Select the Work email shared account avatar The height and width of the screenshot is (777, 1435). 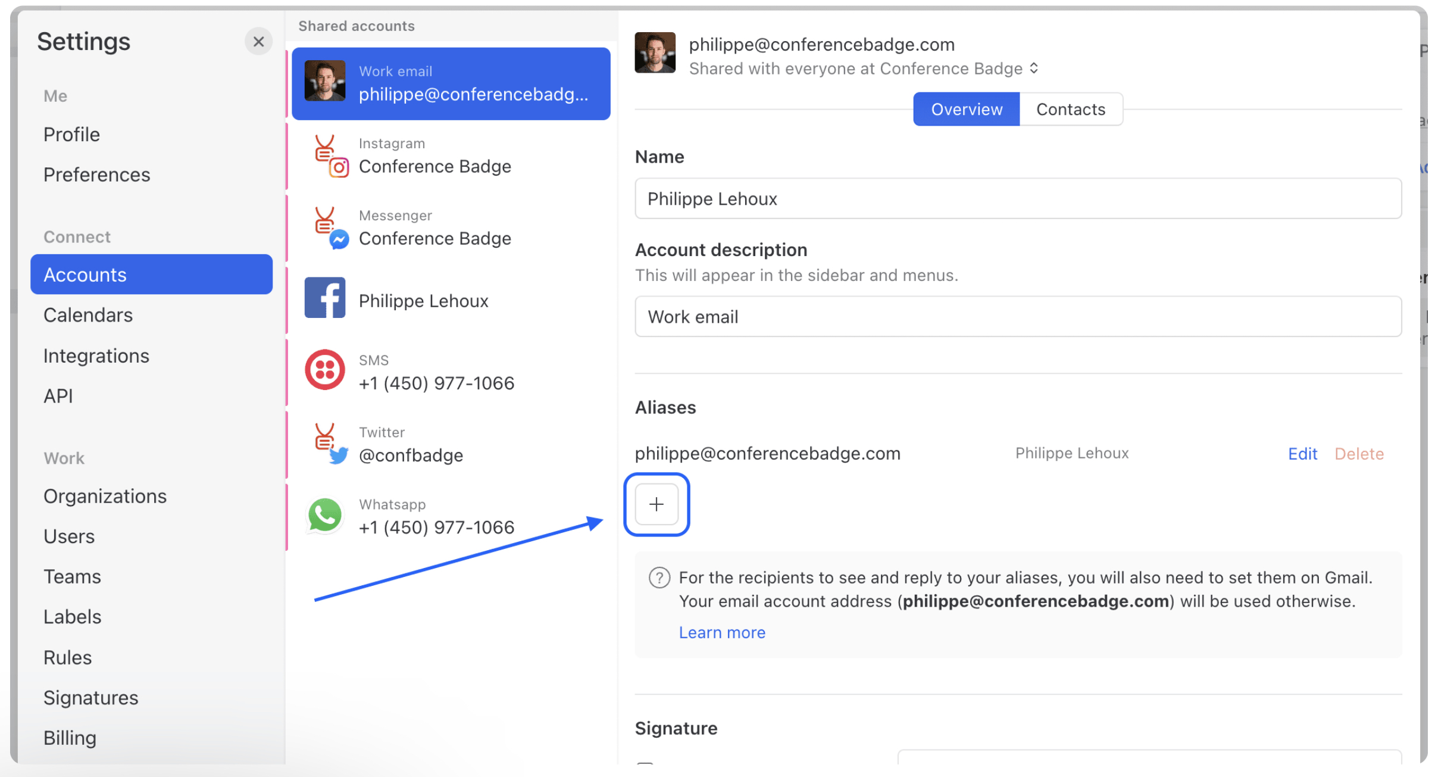point(325,81)
